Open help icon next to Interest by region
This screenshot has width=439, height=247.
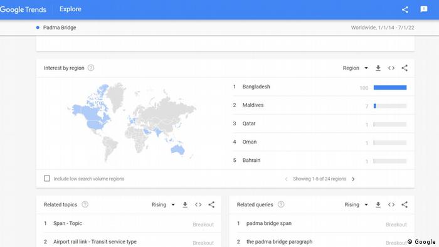pyautogui.click(x=91, y=68)
